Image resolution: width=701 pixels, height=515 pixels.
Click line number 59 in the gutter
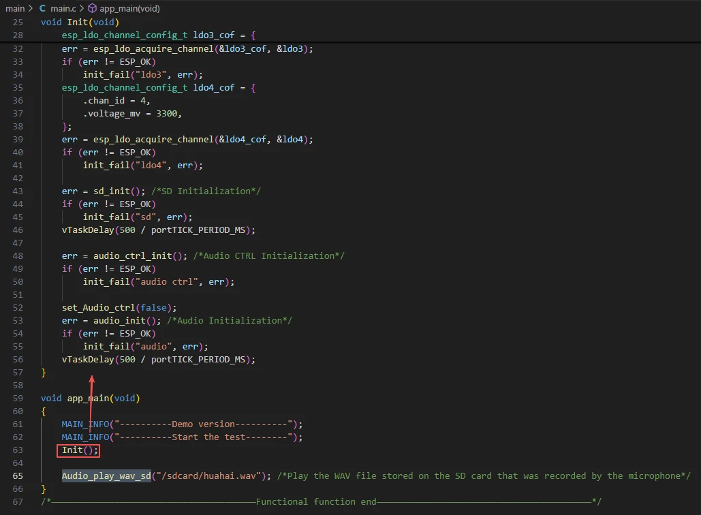pyautogui.click(x=18, y=399)
